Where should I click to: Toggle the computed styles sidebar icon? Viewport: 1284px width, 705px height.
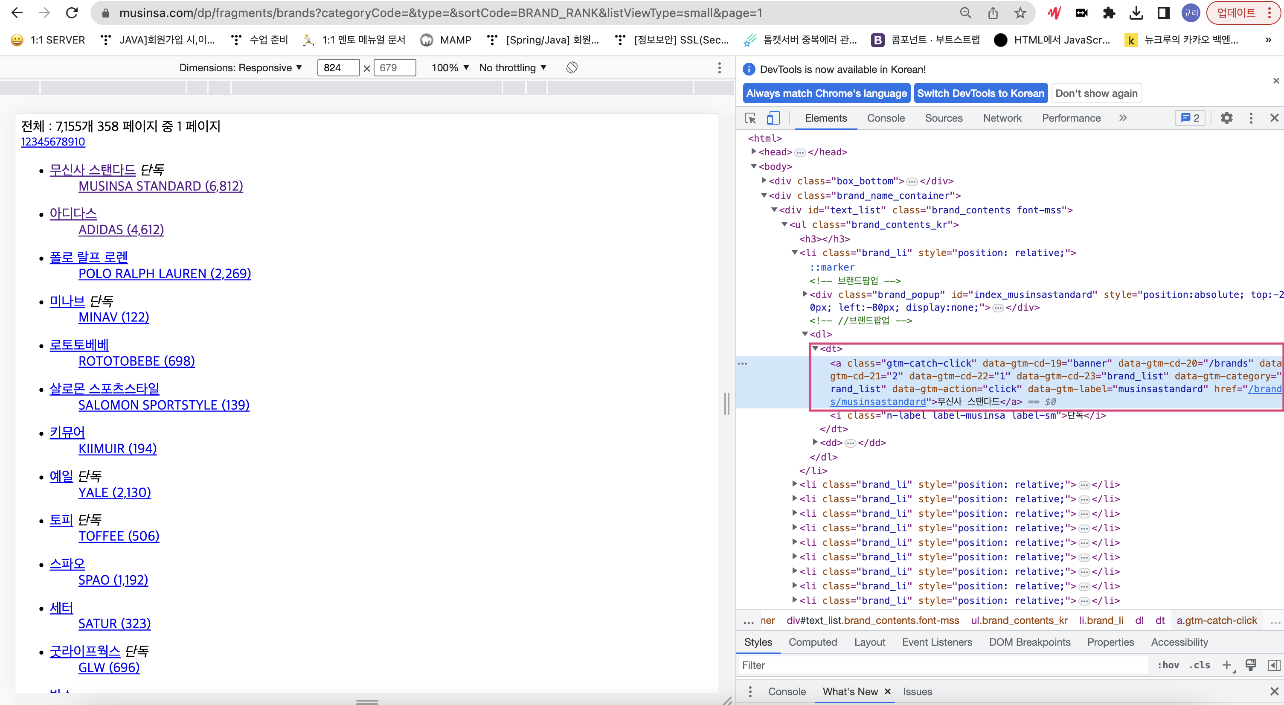[x=1273, y=664]
